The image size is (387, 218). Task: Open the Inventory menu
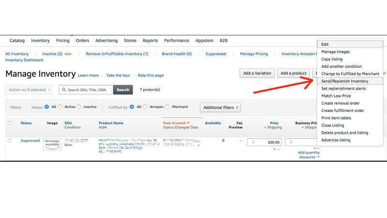[40, 41]
